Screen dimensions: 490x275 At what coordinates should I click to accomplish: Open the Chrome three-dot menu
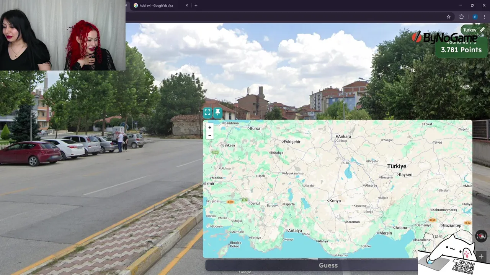coord(485,17)
